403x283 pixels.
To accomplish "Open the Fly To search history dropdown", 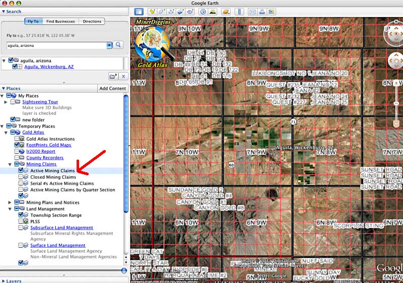I will (x=109, y=45).
